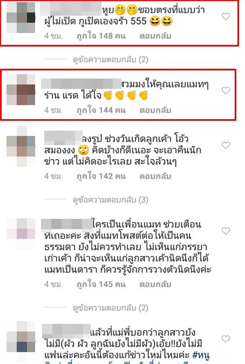
Task: Tap heart on the comment with 144 likes
Action: 226,90
